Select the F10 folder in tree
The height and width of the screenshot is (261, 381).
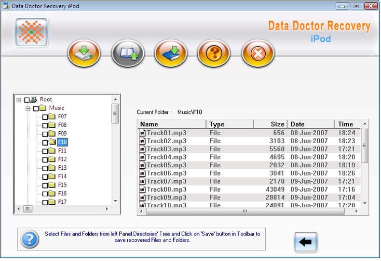point(62,142)
